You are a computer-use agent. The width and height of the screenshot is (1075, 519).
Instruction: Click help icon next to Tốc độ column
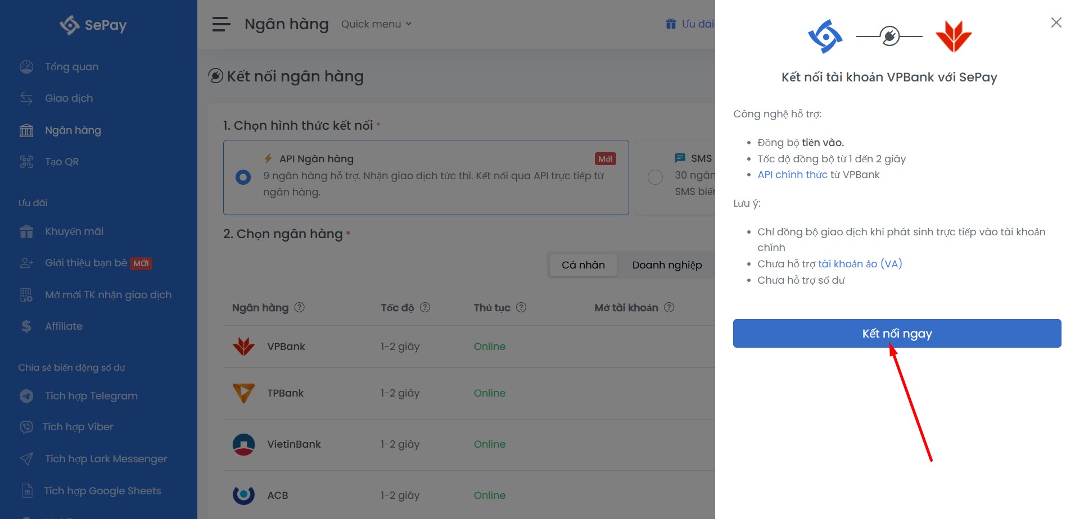click(425, 307)
